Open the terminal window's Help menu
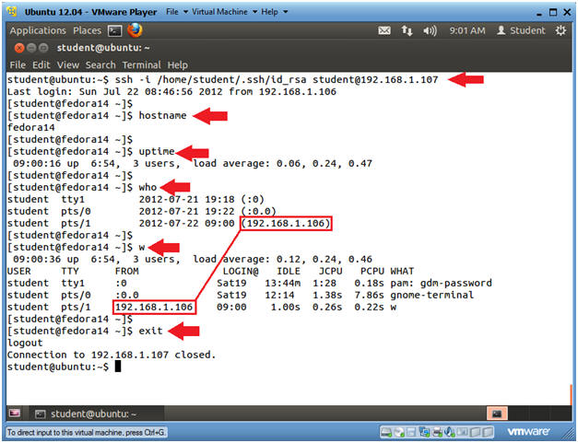 point(178,65)
